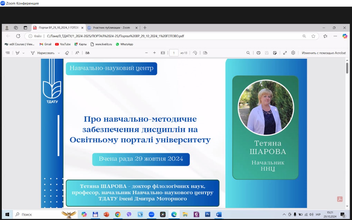Show hidden system tray icons
Viewport: 352px width, 220px height.
pyautogui.click(x=284, y=214)
